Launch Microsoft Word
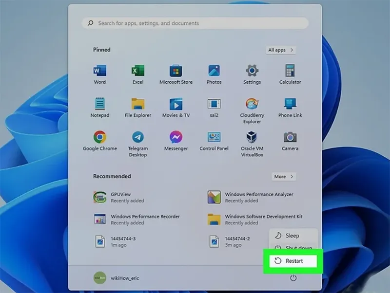This screenshot has width=390, height=293. [99, 73]
